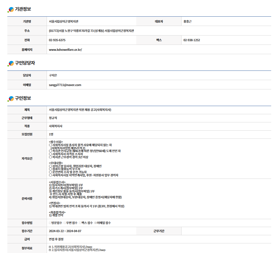This screenshot has width=272, height=253.
Task: Click the 준비서류 label cell
Action: 27,199
